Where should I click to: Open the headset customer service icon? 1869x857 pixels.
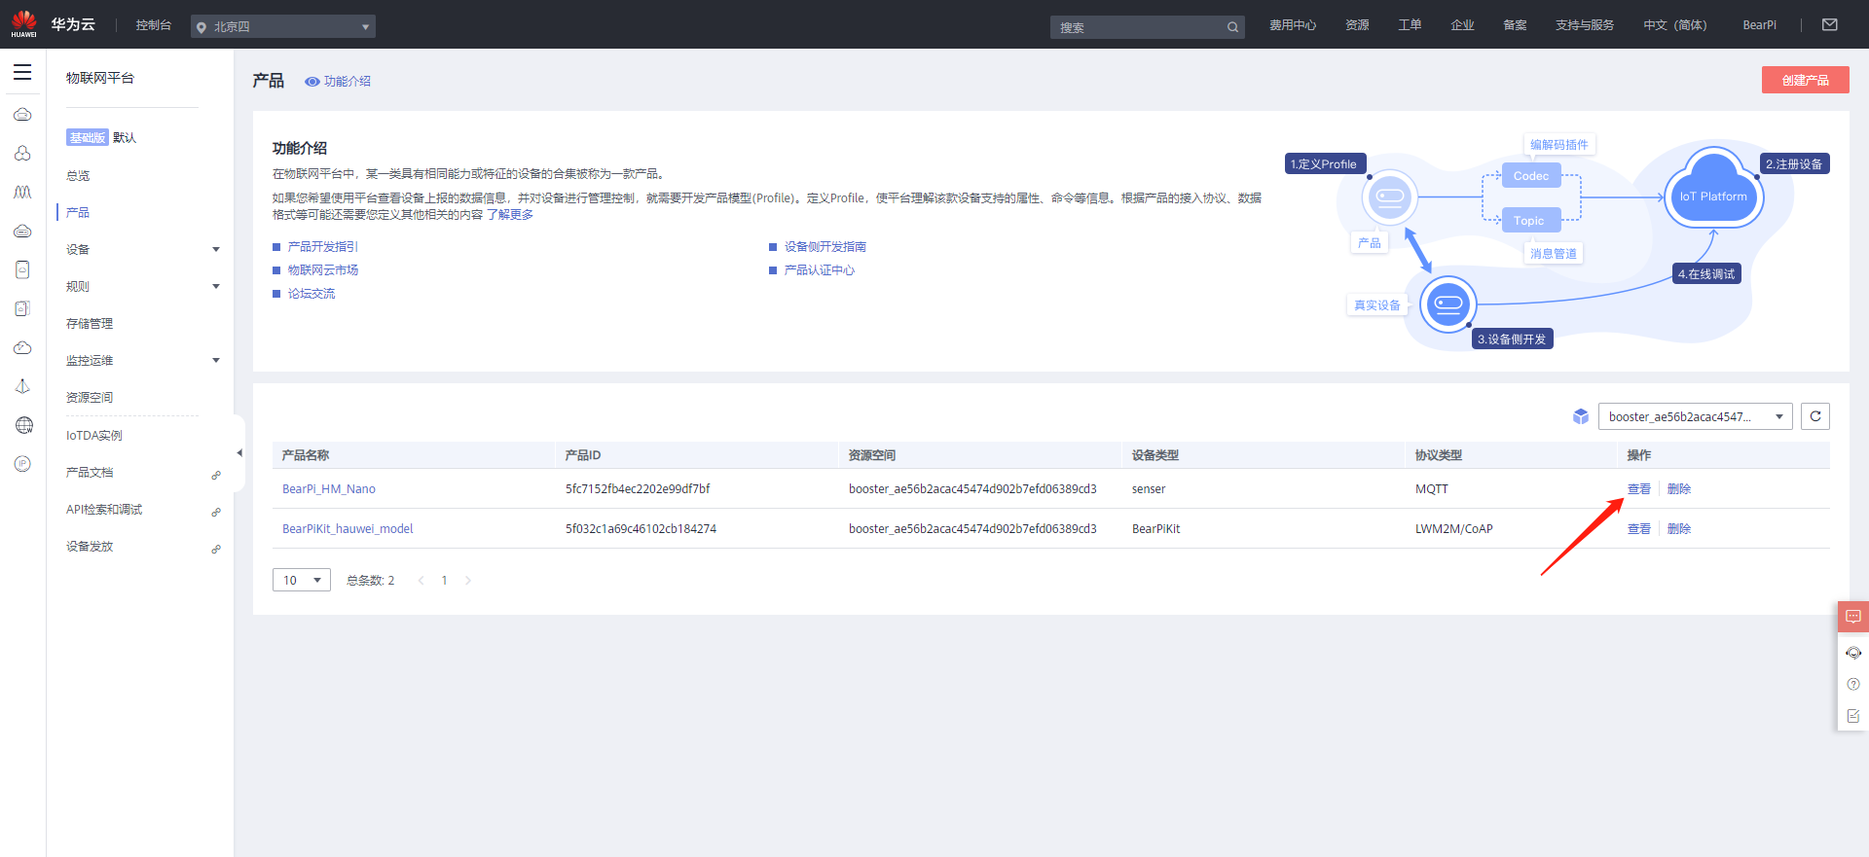coord(1852,653)
